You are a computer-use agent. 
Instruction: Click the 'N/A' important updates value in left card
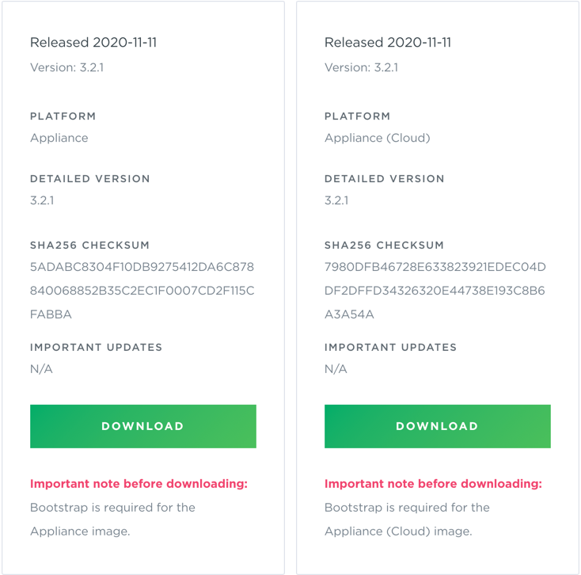point(41,369)
